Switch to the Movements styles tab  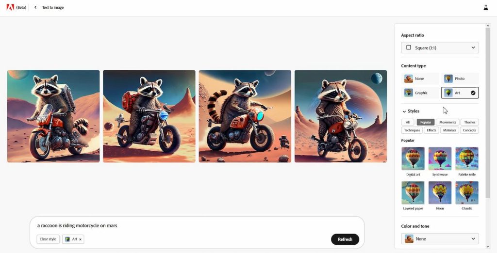[447, 122]
